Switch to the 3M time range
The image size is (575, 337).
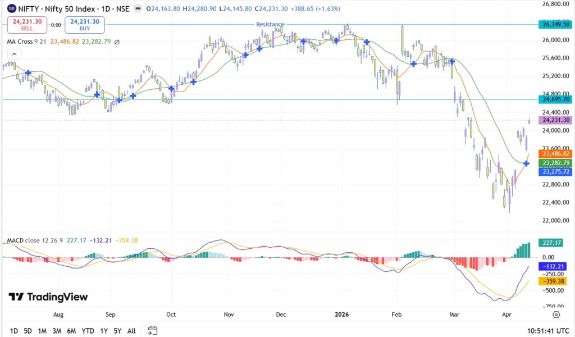(x=57, y=331)
